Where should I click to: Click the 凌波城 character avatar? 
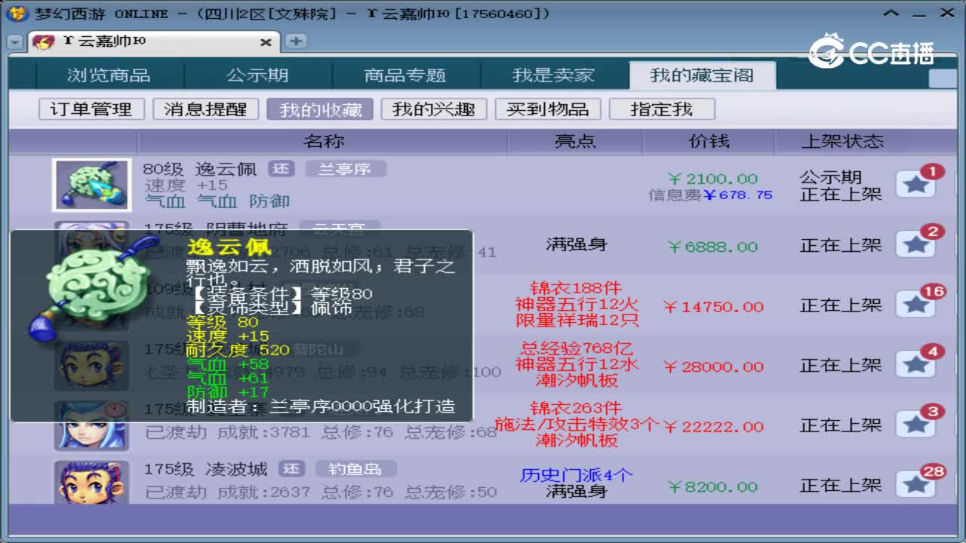[x=91, y=482]
